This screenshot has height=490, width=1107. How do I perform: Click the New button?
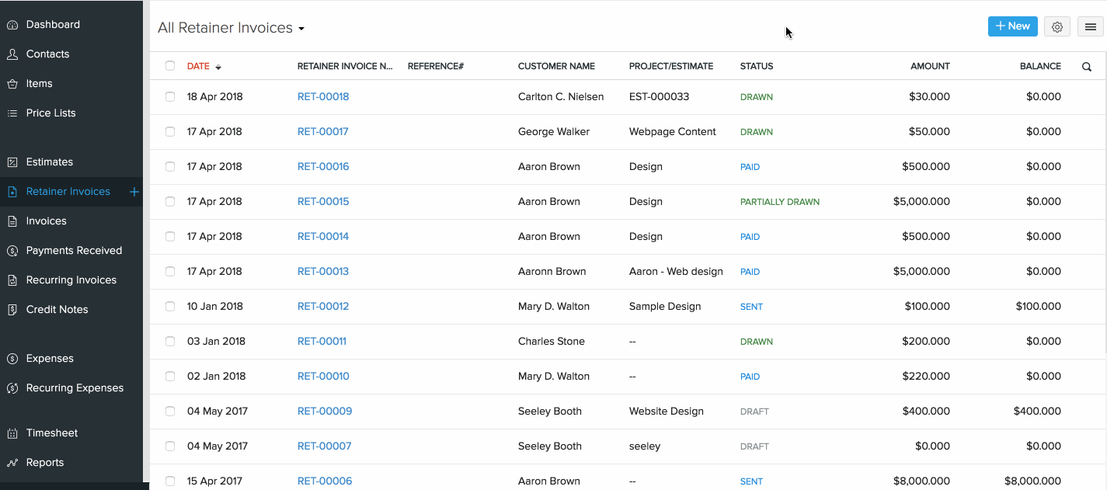pos(1012,26)
